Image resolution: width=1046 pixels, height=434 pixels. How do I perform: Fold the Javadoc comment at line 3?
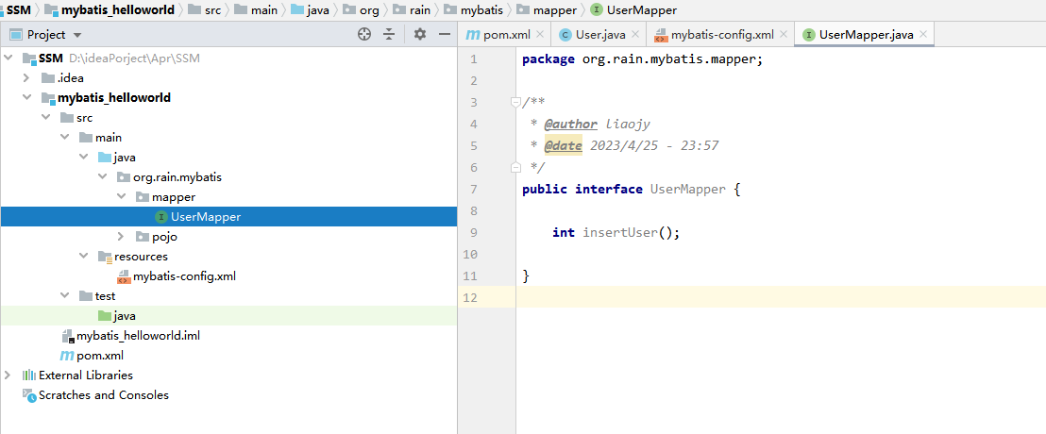515,102
